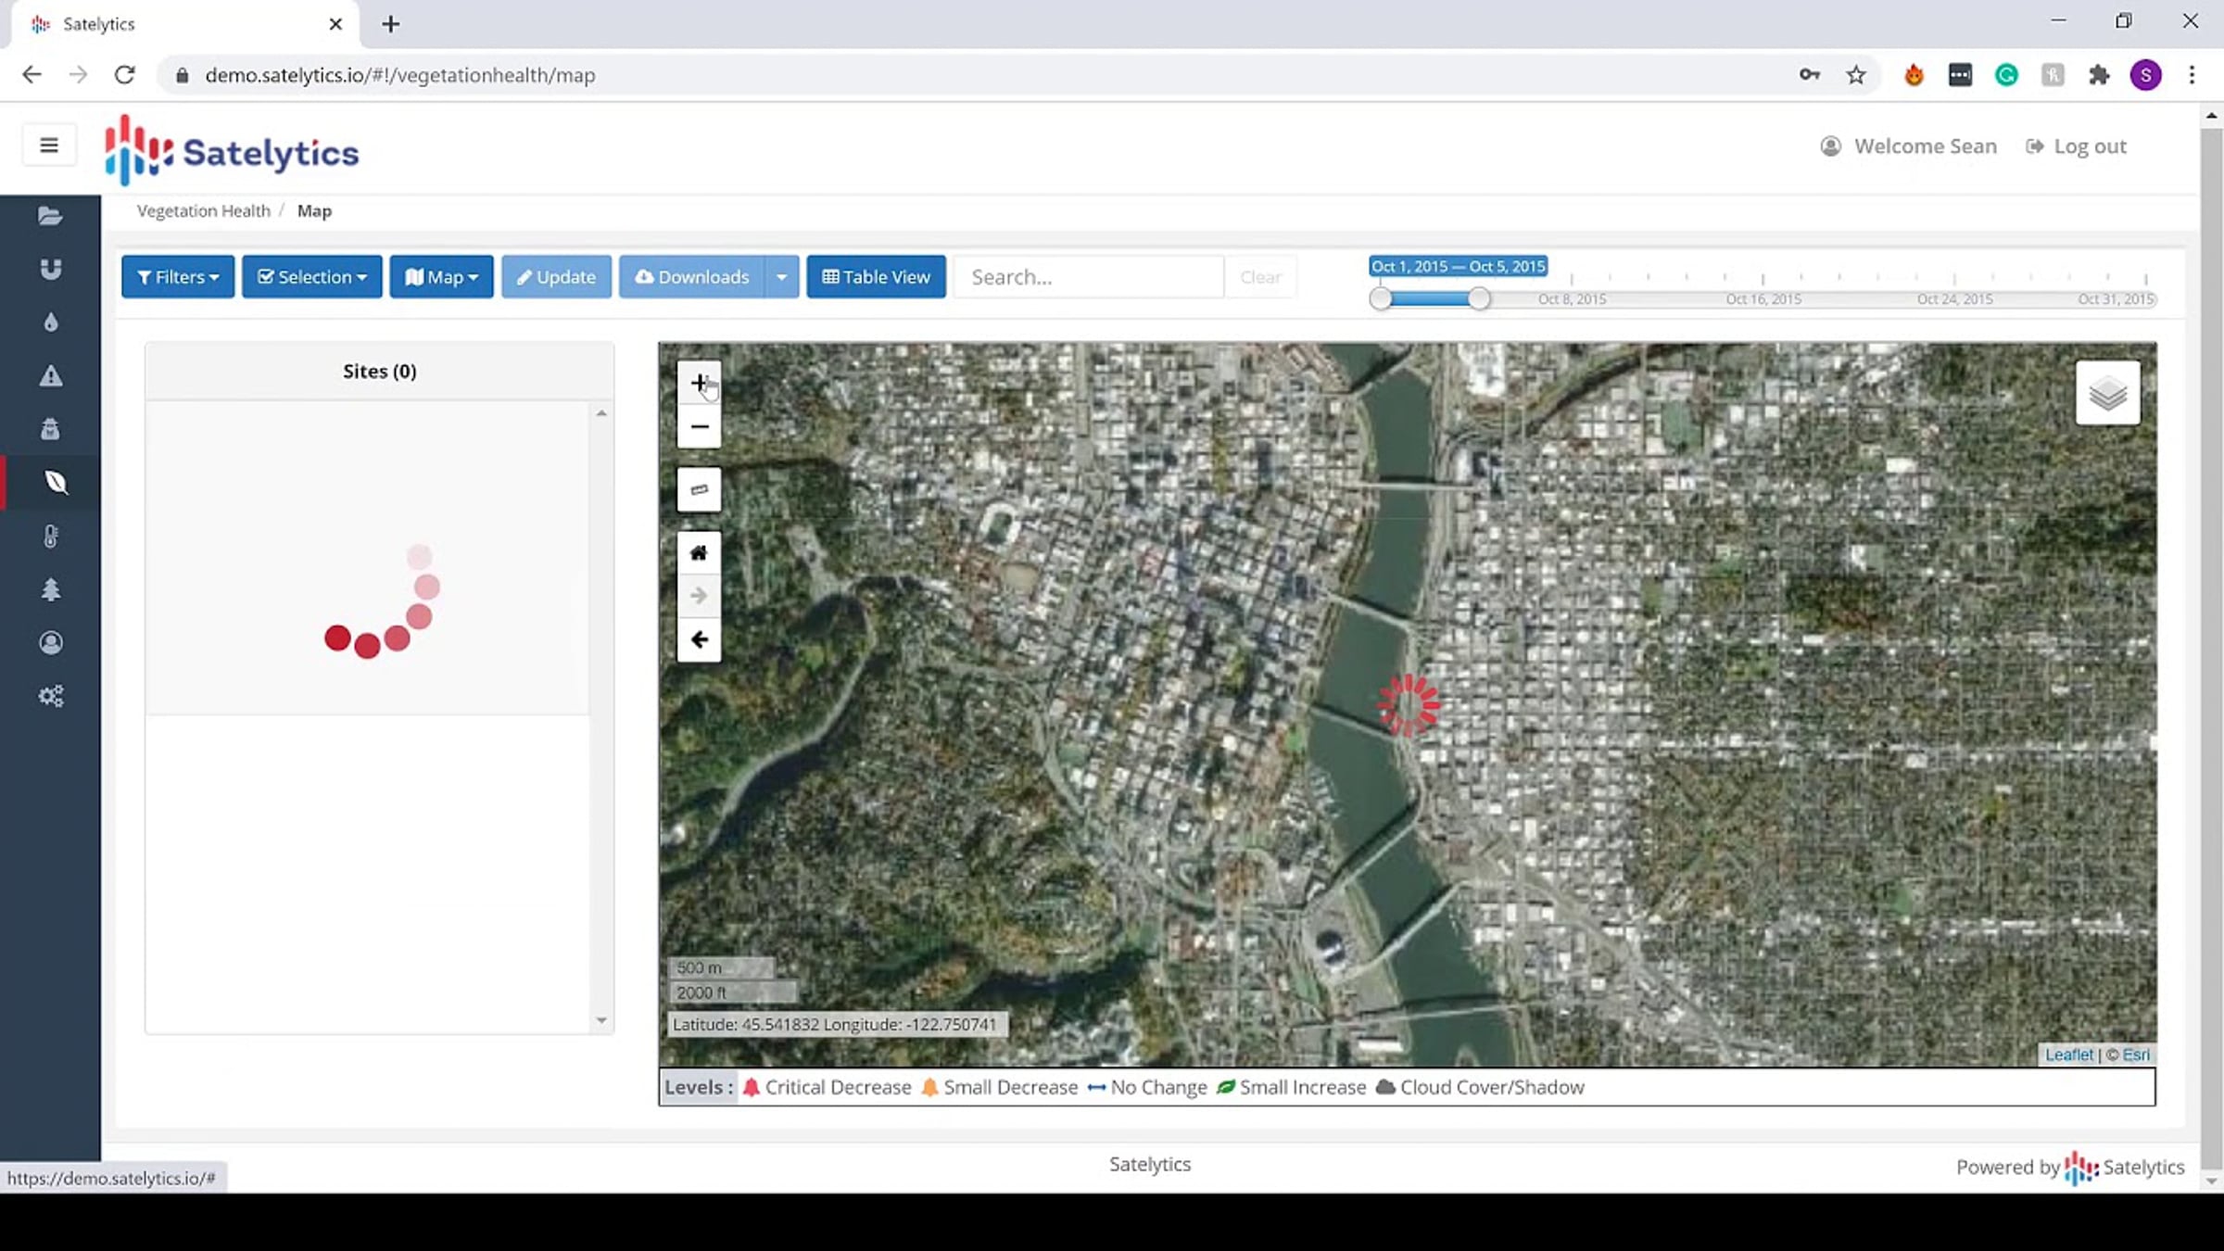Reset map to home extent

coord(699,553)
